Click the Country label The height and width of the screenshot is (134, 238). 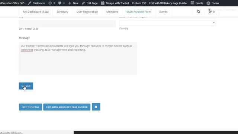123,28
